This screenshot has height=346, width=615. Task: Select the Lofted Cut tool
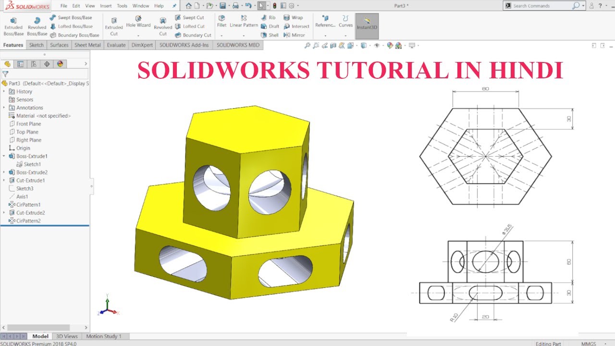point(190,26)
